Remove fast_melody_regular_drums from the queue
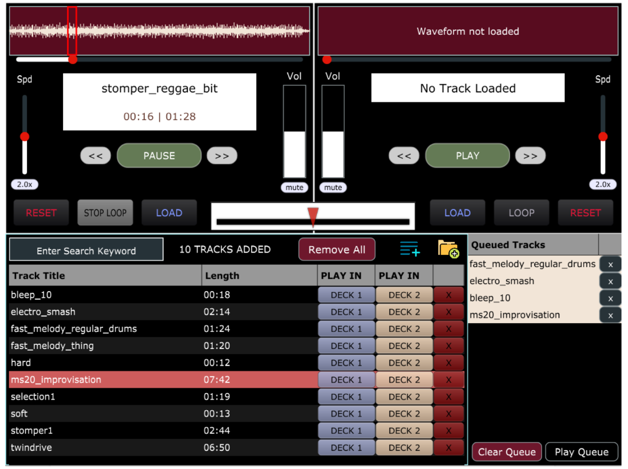 pyautogui.click(x=610, y=265)
